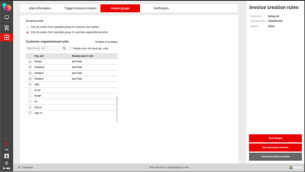Select customer cost centers grouping mode

pos(27,27)
